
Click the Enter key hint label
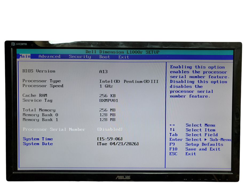click(176, 139)
